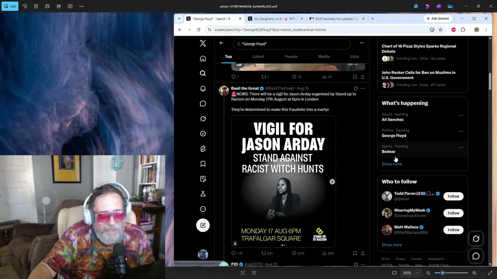Open the floating messages drawer button
Viewport: 497px width, 279px height.
[x=476, y=256]
